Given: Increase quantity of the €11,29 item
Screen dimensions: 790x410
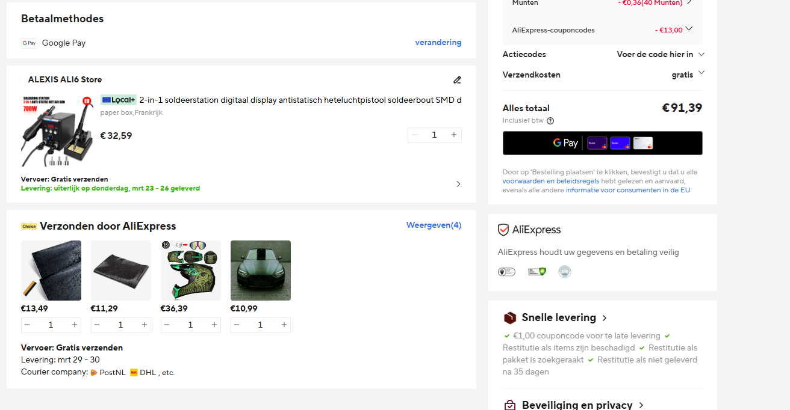Looking at the screenshot, I should 145,325.
